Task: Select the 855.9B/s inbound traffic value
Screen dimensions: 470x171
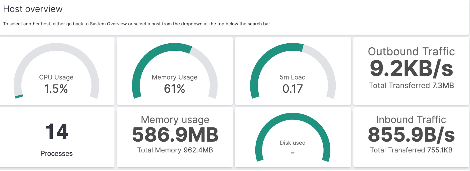Action: pyautogui.click(x=411, y=135)
